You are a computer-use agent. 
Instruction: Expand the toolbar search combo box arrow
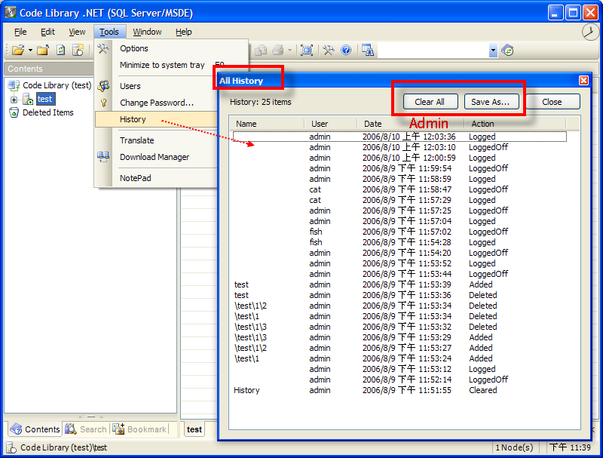493,51
